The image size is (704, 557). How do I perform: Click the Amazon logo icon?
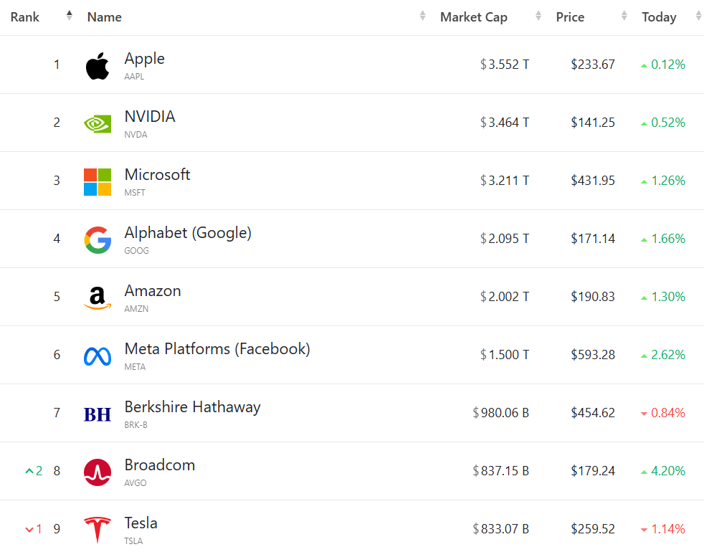pos(97,298)
